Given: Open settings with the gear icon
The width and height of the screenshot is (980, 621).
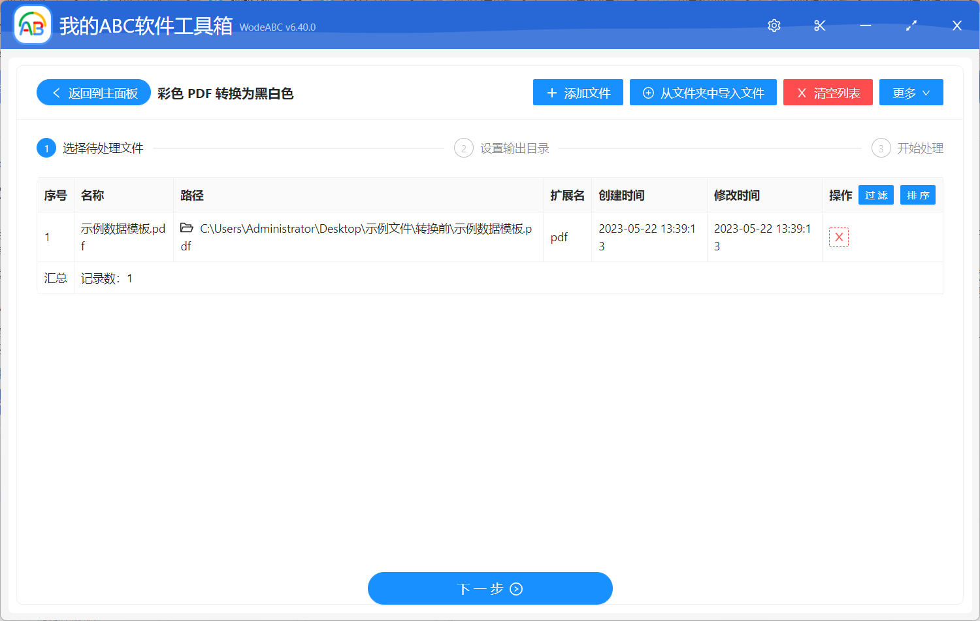Looking at the screenshot, I should pyautogui.click(x=774, y=25).
